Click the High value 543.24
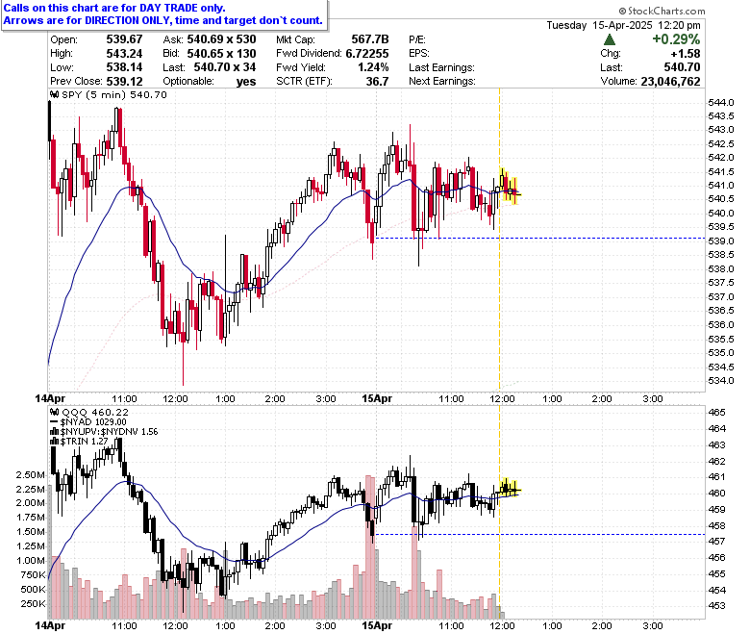750x634 pixels. (x=124, y=53)
